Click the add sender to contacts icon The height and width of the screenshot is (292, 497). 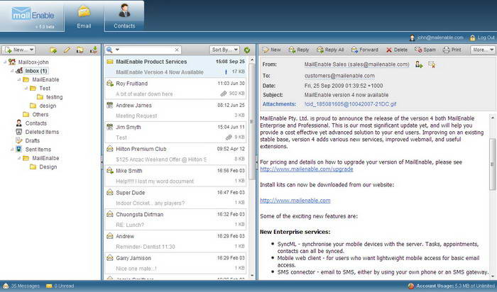pos(419,64)
